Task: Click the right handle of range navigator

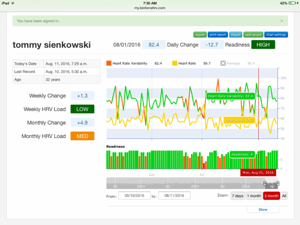Action: (x=278, y=183)
